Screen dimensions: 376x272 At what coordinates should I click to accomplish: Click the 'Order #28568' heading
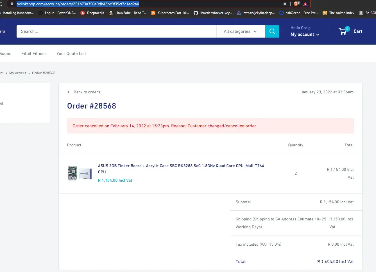click(92, 106)
